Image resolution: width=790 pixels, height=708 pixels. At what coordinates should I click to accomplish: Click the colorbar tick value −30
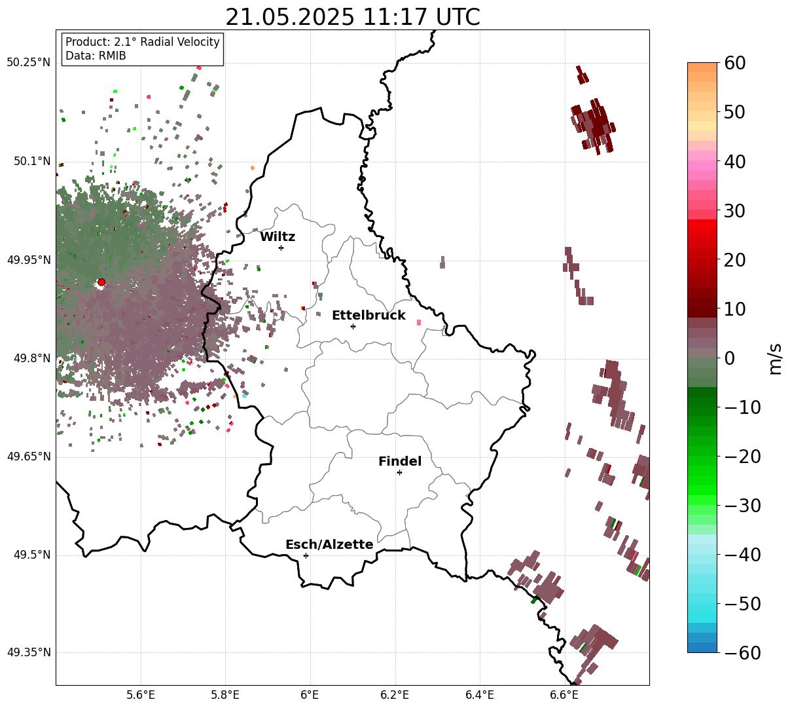click(x=743, y=506)
